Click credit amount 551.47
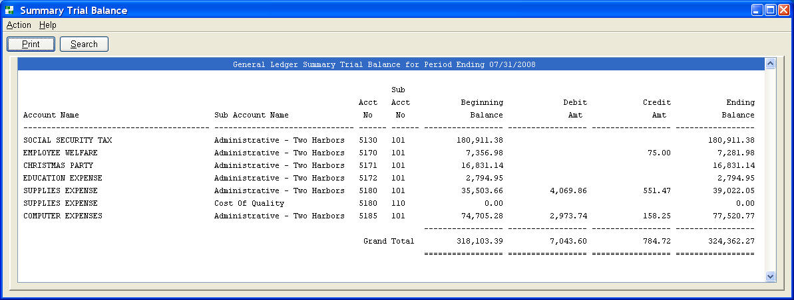The height and width of the screenshot is (300, 794). 656,191
